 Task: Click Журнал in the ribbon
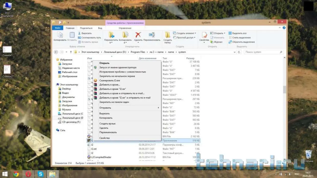tap(216, 42)
